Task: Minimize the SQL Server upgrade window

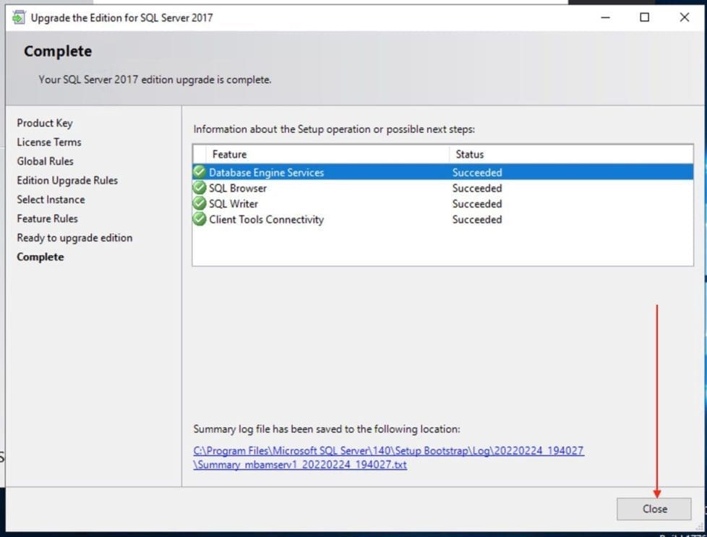Action: click(x=604, y=17)
